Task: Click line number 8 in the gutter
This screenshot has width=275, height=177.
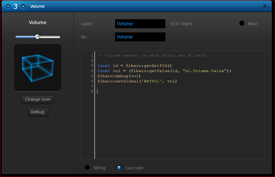Action: (92, 92)
